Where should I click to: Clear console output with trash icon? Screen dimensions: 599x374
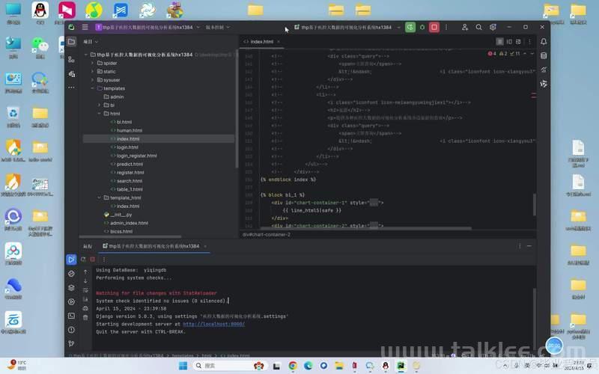[85, 317]
